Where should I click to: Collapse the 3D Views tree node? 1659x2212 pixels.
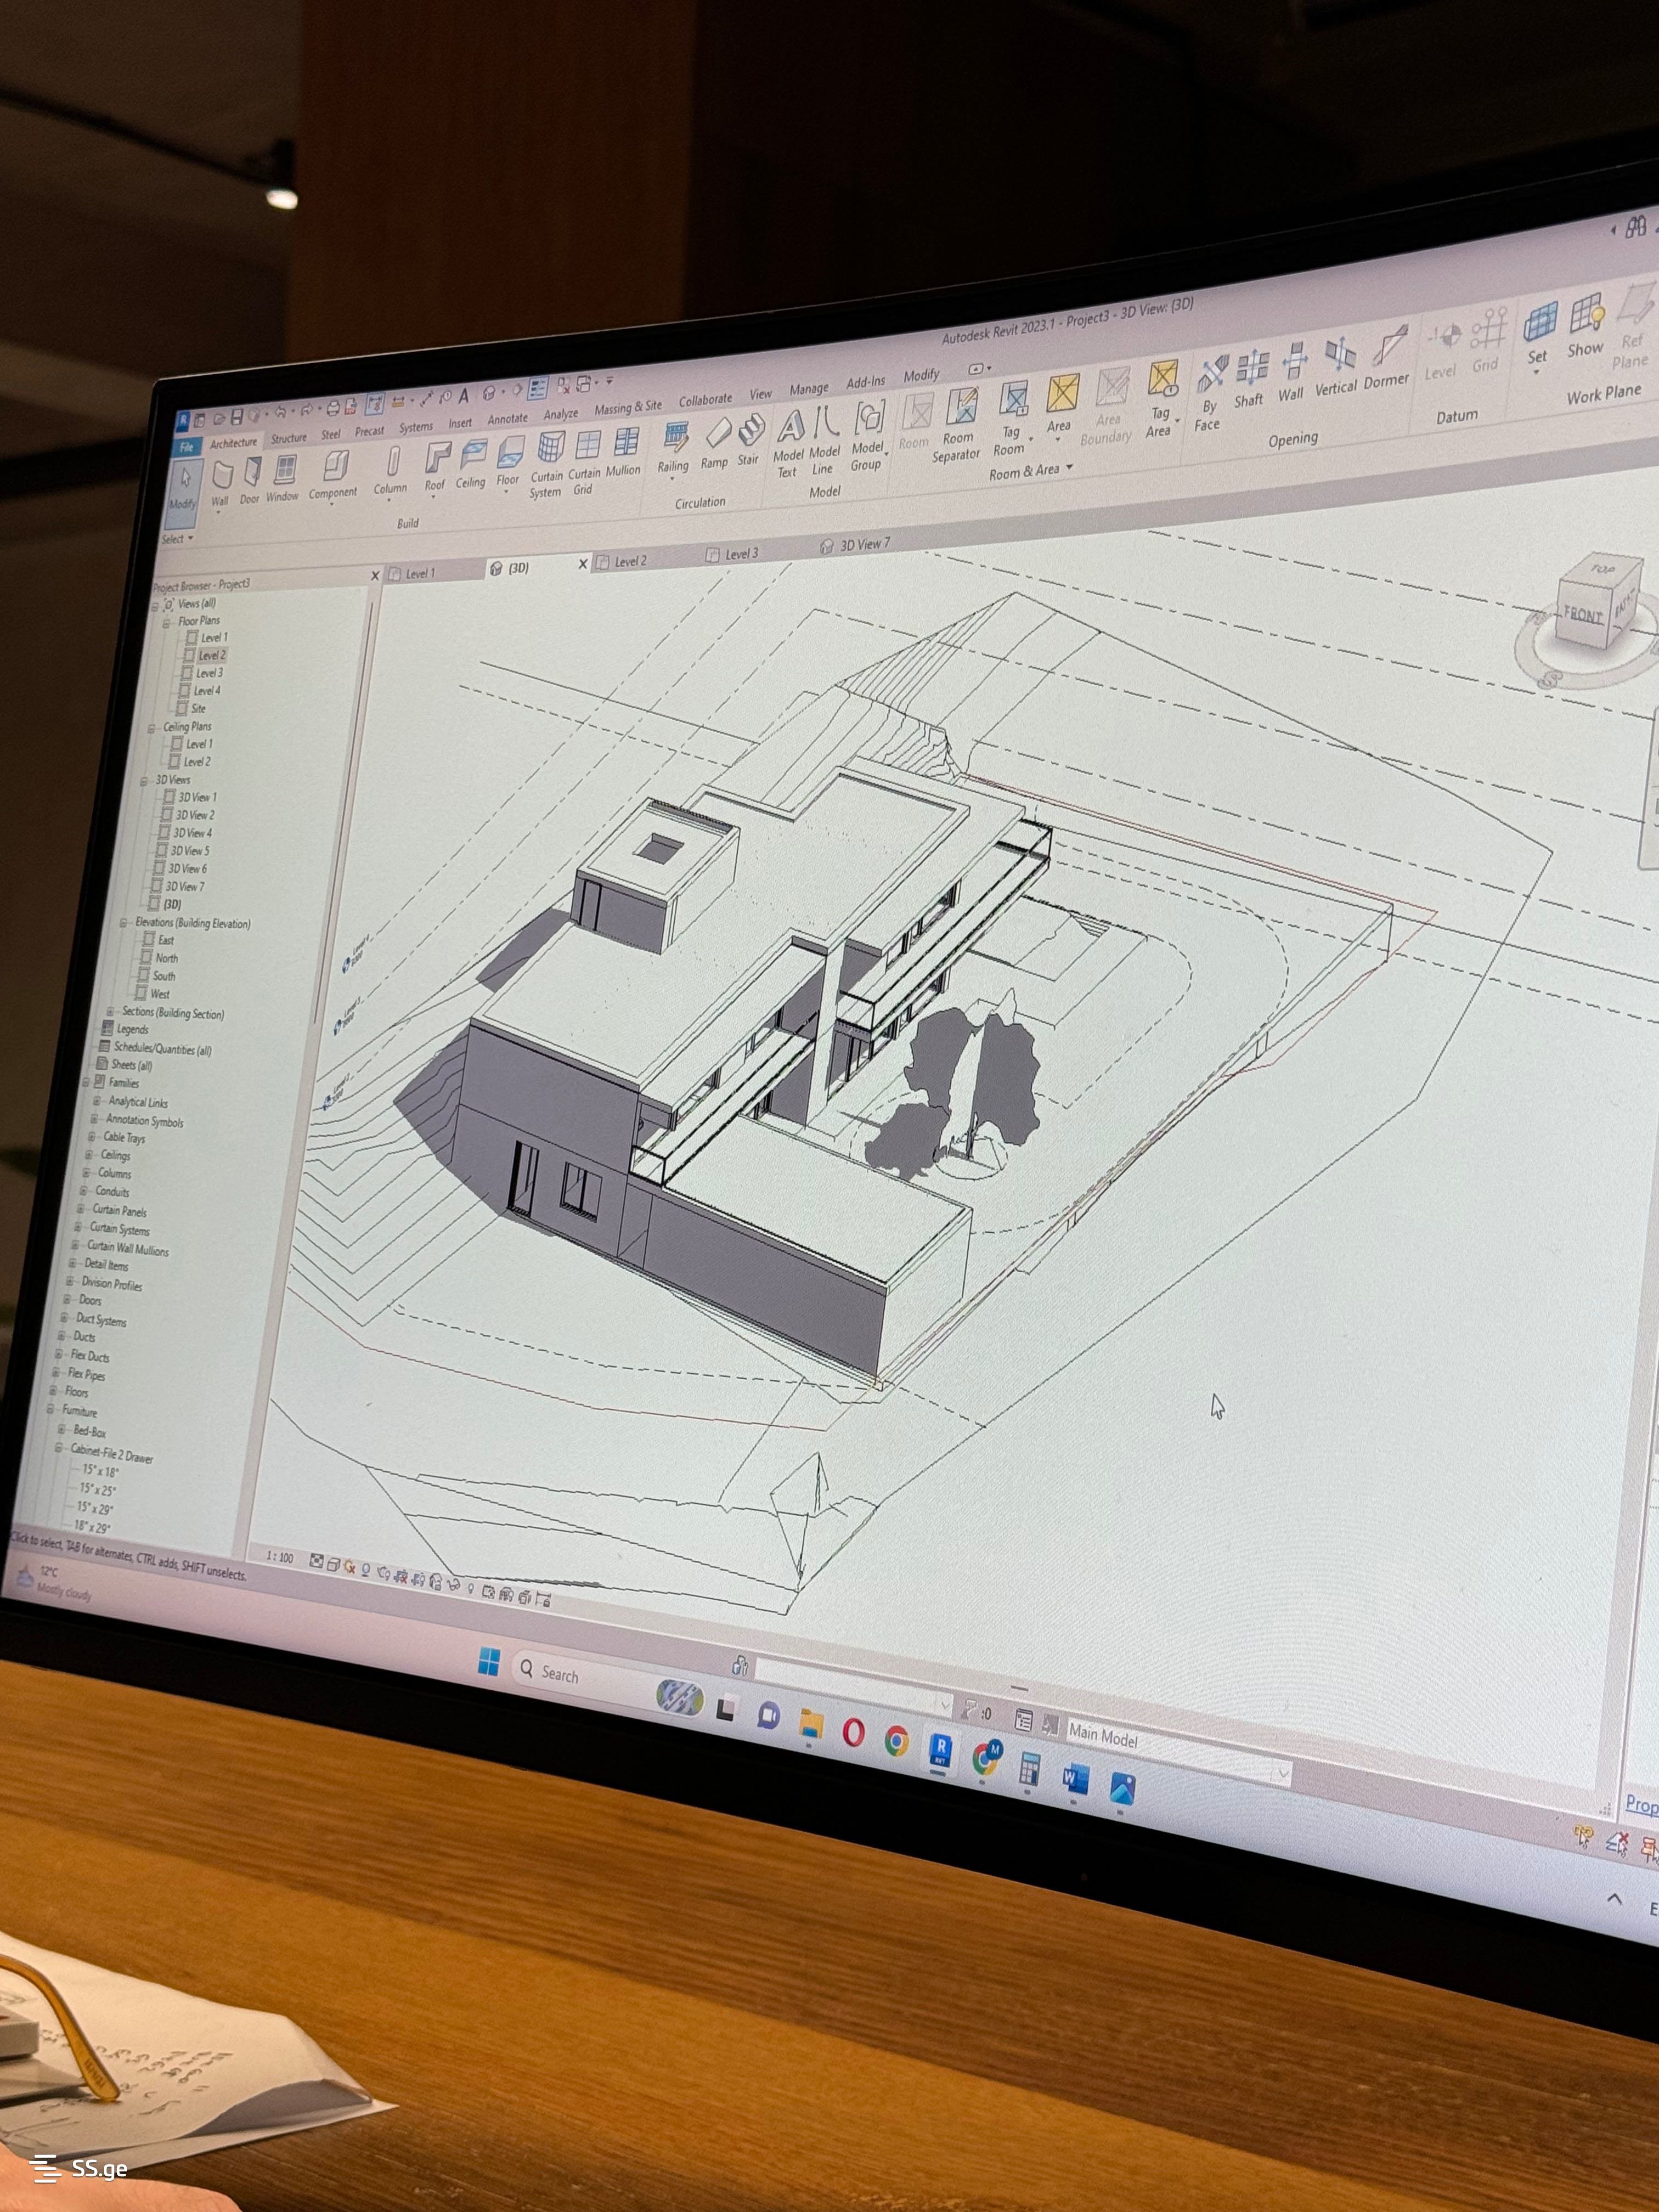click(x=145, y=780)
